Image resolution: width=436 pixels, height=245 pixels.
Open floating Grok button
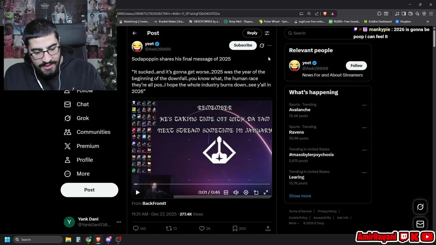(x=420, y=207)
